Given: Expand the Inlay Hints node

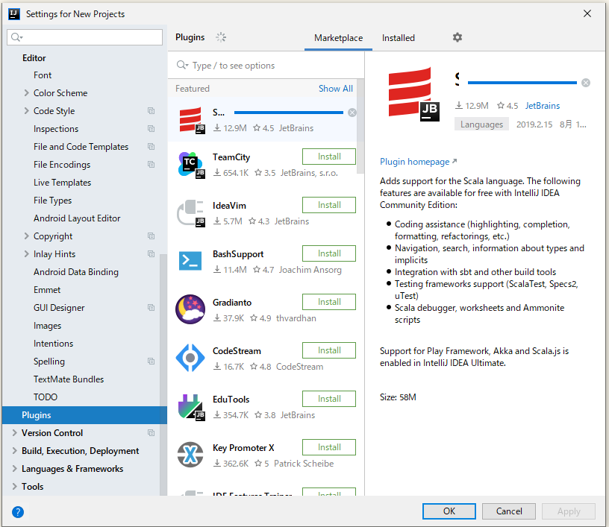Looking at the screenshot, I should coord(26,253).
